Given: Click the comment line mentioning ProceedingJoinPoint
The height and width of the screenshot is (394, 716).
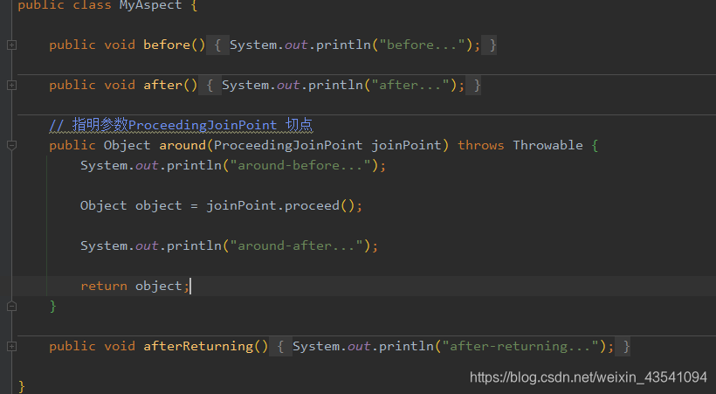Looking at the screenshot, I should pyautogui.click(x=181, y=125).
